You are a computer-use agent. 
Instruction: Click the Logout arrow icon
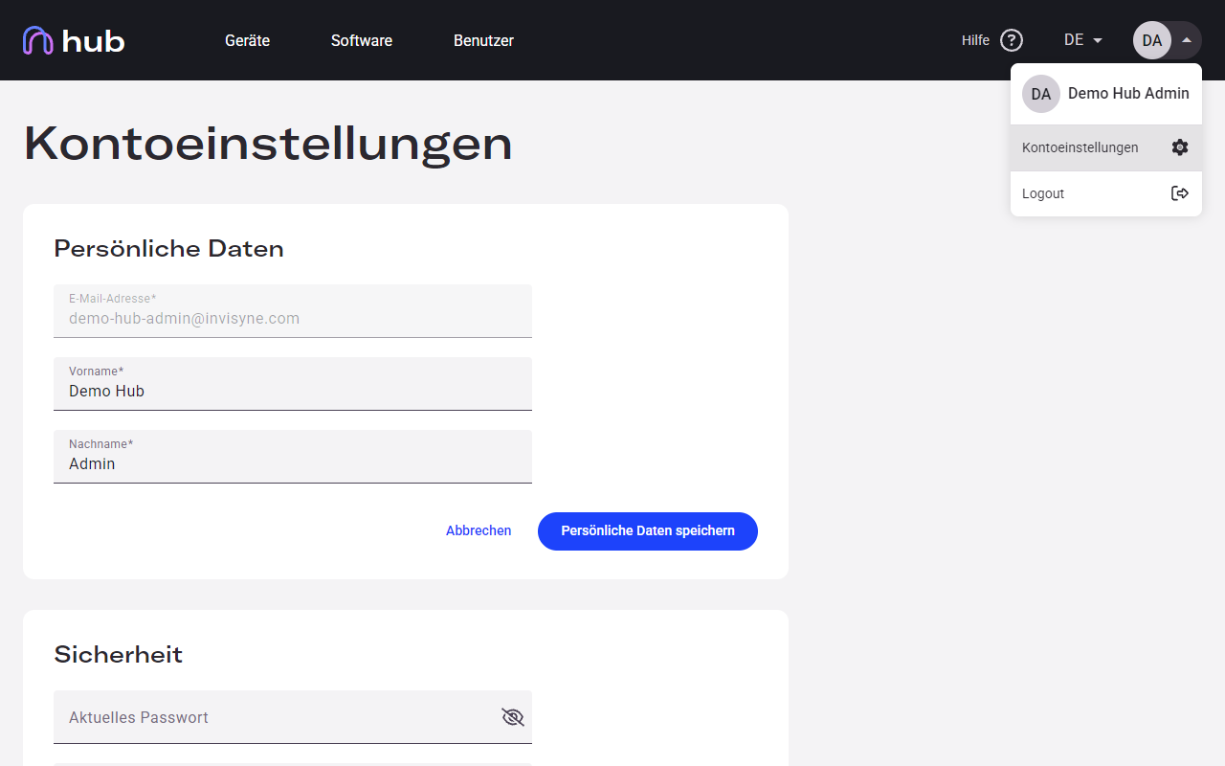click(1180, 193)
